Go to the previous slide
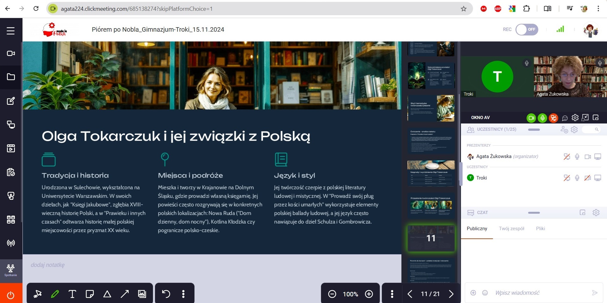This screenshot has width=607, height=303. tap(410, 294)
